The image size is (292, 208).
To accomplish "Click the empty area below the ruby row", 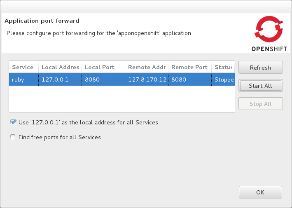I will click(121, 99).
